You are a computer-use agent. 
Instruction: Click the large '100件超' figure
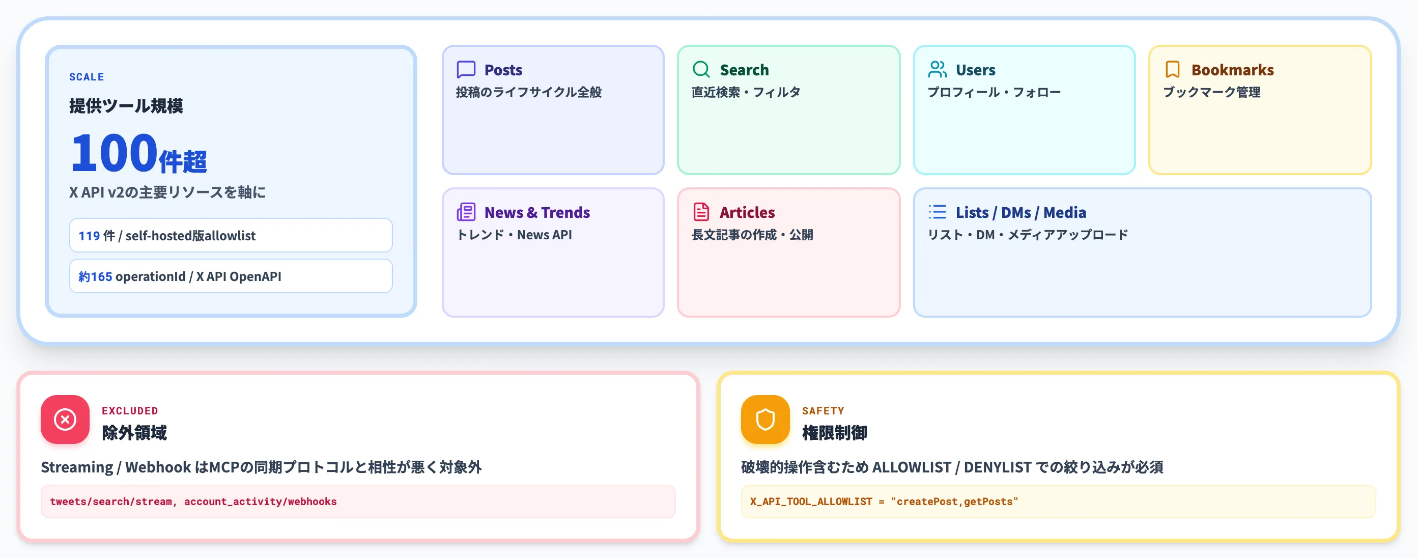tap(138, 153)
